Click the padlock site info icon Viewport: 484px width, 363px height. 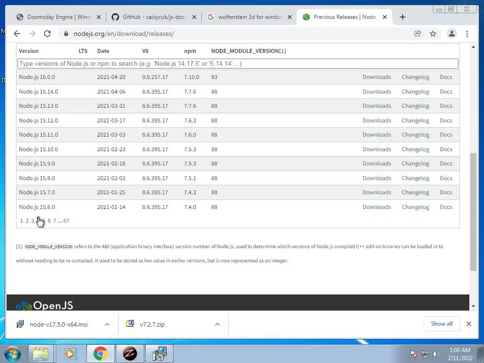[66, 34]
